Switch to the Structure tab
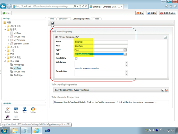This screenshot has width=178, height=134. point(63,19)
